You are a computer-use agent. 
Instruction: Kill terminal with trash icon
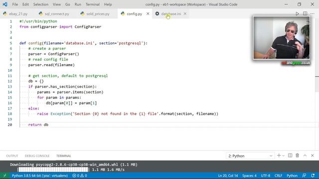click(x=297, y=156)
